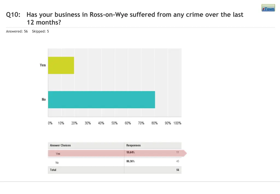Click the Answer Choices column header
This screenshot has width=280, height=194.
coord(60,145)
